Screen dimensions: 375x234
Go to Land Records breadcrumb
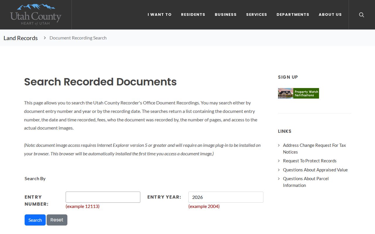click(21, 38)
